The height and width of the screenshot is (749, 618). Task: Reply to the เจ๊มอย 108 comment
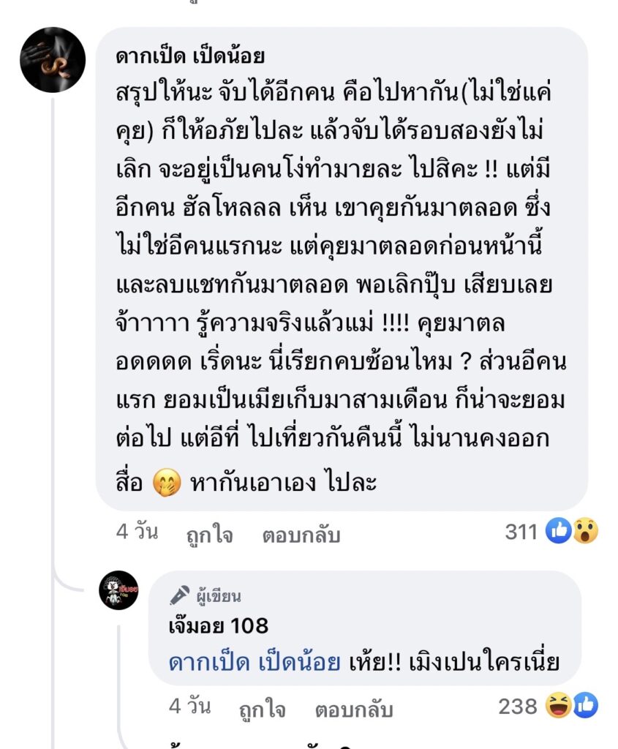coord(354,710)
